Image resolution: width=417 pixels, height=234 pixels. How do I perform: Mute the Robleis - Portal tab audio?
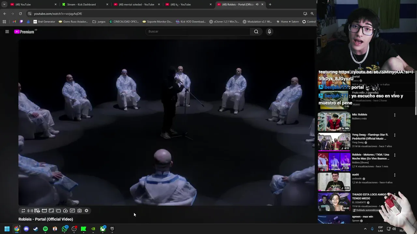pyautogui.click(x=257, y=5)
